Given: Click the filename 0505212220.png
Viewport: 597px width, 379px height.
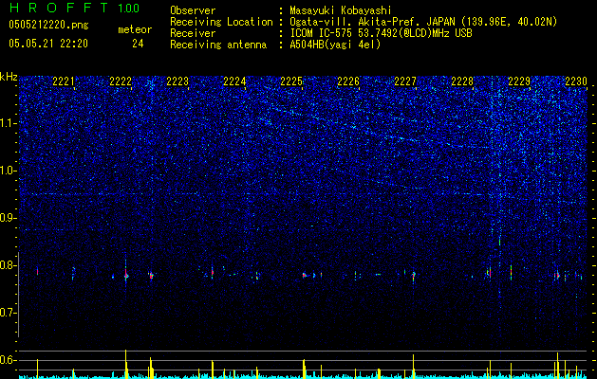Looking at the screenshot, I should [48, 26].
